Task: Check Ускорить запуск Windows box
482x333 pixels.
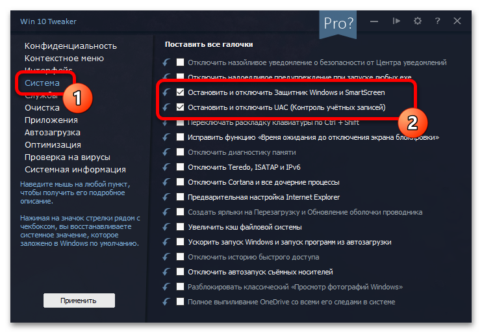Action: (x=180, y=241)
